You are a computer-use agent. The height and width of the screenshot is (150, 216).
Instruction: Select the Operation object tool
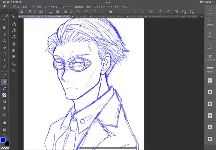4,41
